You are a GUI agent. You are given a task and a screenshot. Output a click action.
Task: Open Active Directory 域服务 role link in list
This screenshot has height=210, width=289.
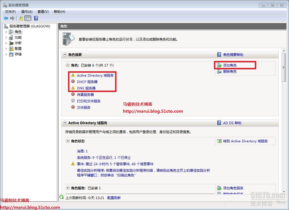[x=95, y=75]
